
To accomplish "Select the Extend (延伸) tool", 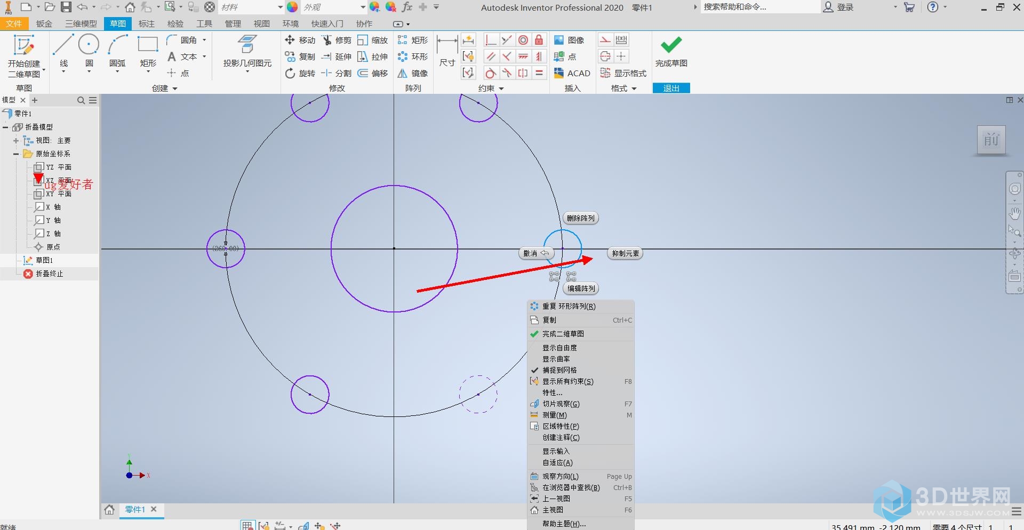I will (x=337, y=57).
